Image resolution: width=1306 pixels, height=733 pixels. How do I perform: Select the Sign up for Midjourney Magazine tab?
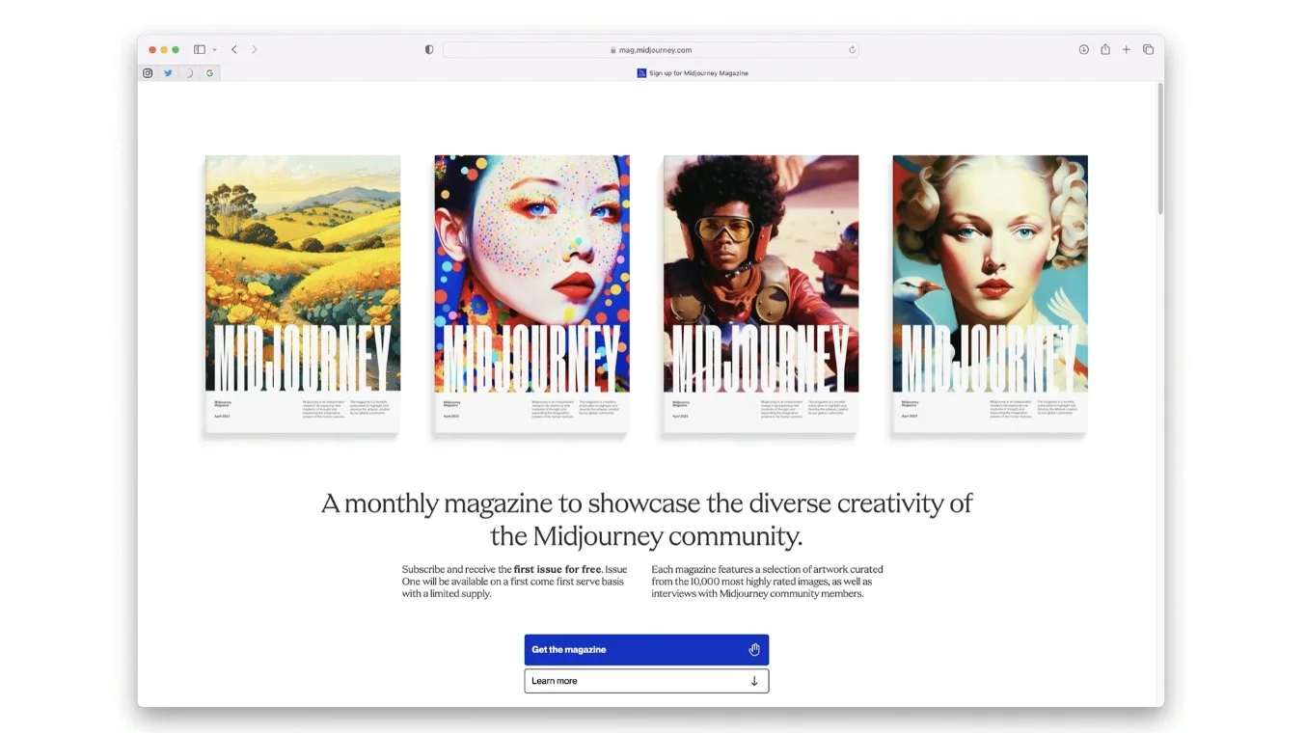693,73
